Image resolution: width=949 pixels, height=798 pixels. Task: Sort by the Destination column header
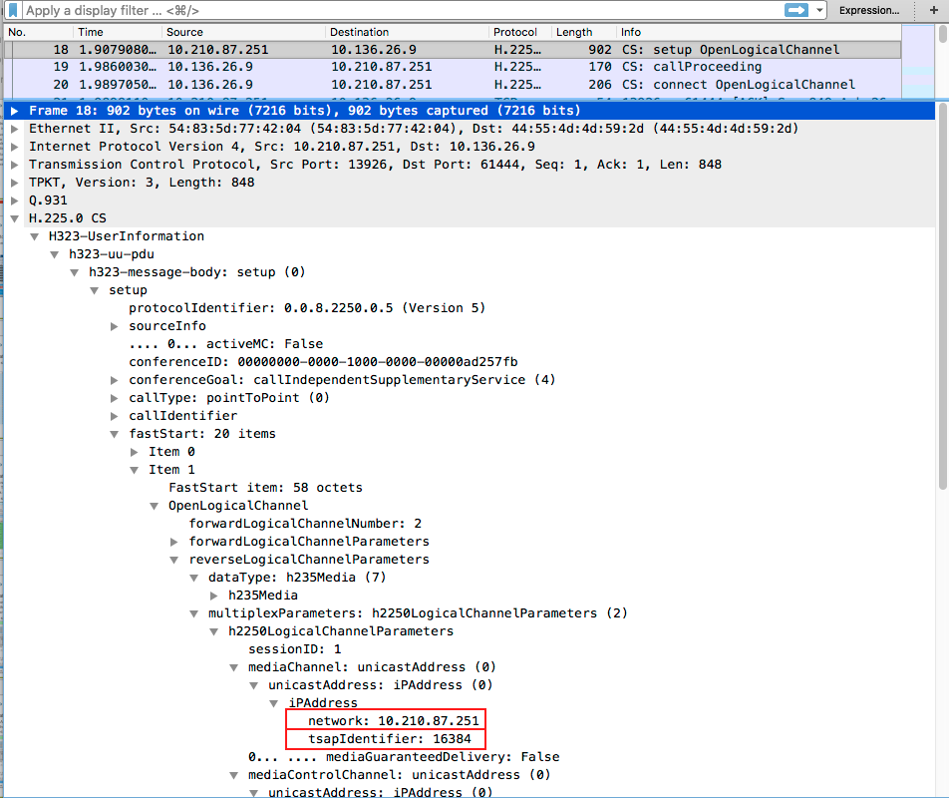[407, 32]
